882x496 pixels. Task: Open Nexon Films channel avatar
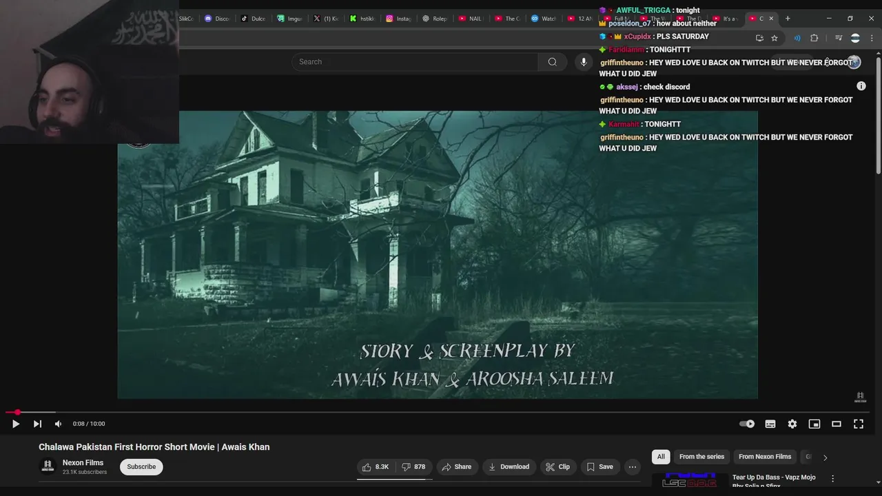[x=48, y=466]
